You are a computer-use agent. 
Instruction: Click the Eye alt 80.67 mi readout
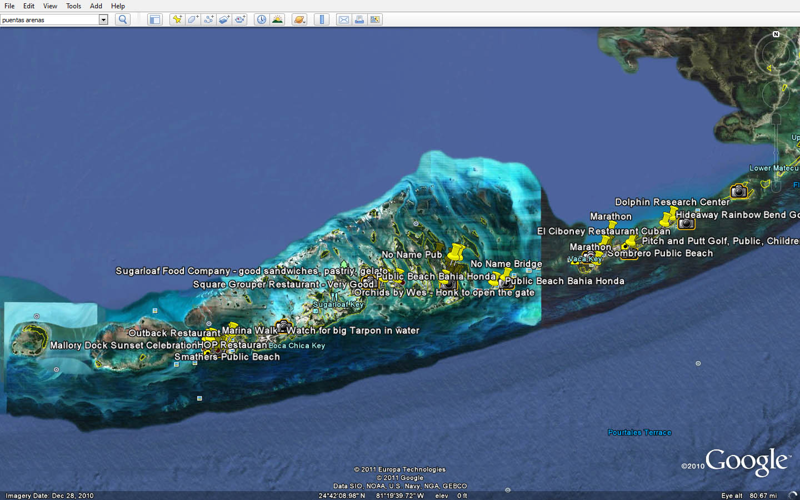[749, 496]
